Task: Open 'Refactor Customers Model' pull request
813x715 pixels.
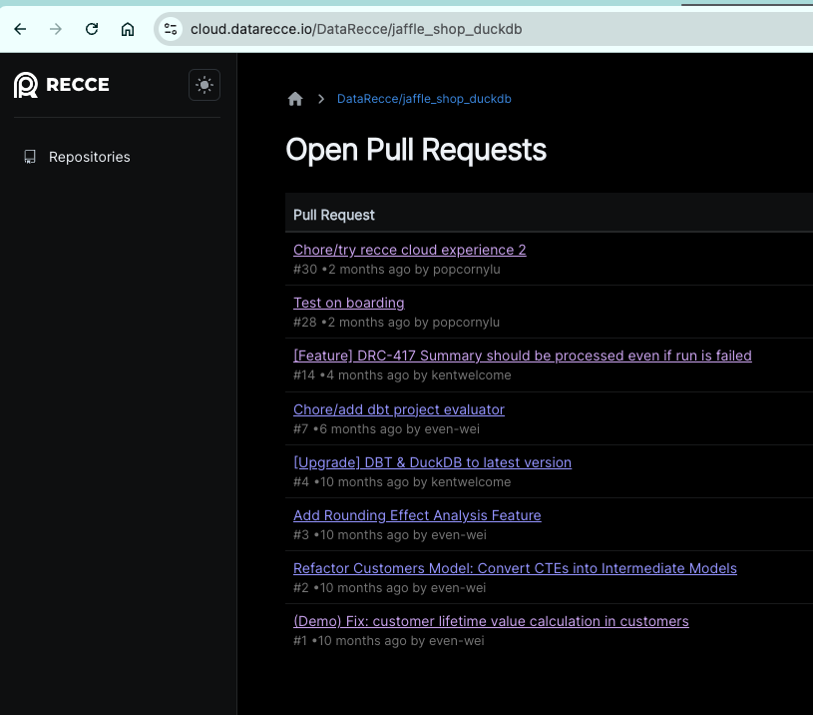Action: point(515,568)
